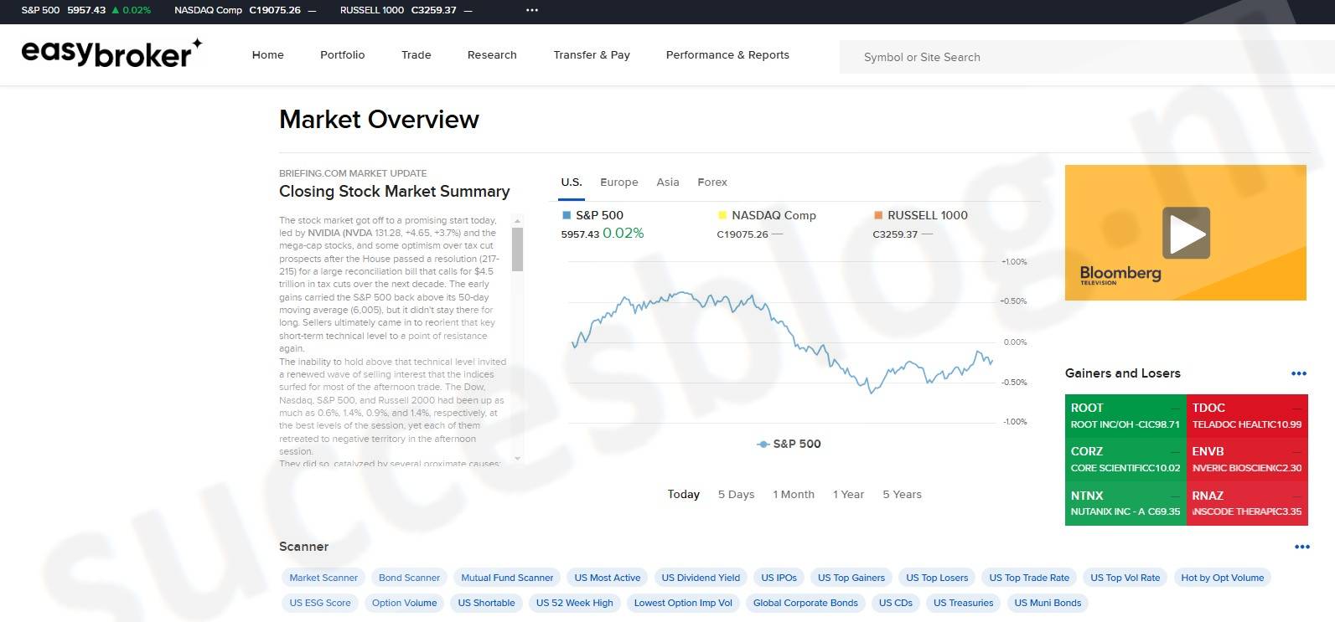Switch to the Europe markets tab

(x=618, y=182)
